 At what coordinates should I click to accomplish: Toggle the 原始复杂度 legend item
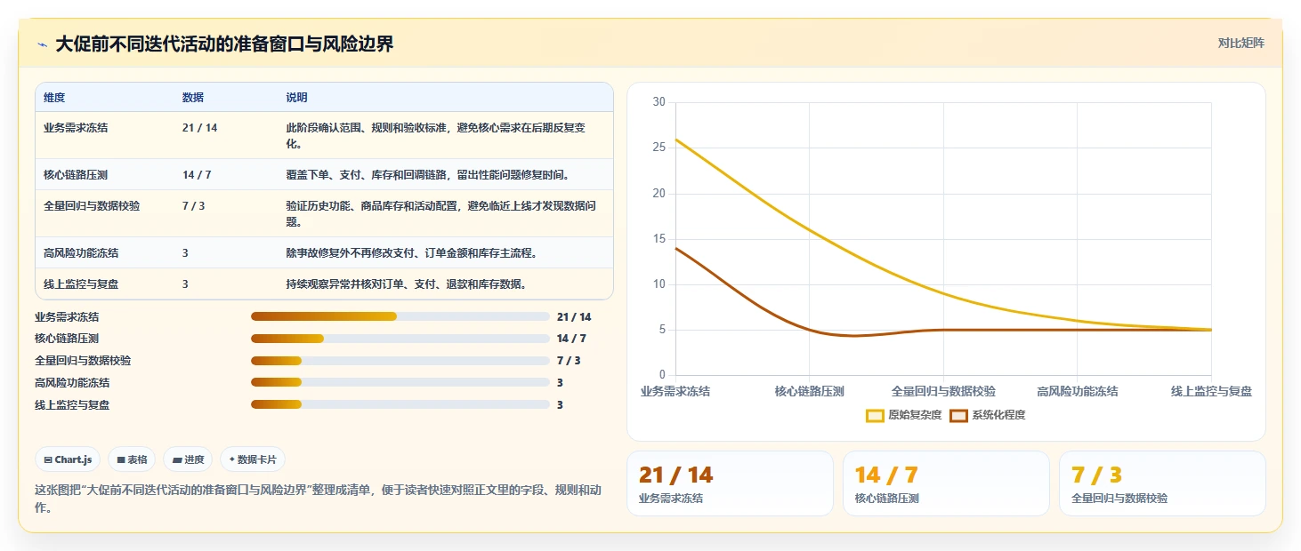click(x=903, y=415)
